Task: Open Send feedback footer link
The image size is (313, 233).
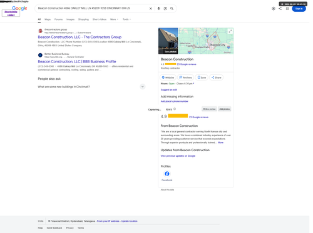Action: (x=54, y=228)
